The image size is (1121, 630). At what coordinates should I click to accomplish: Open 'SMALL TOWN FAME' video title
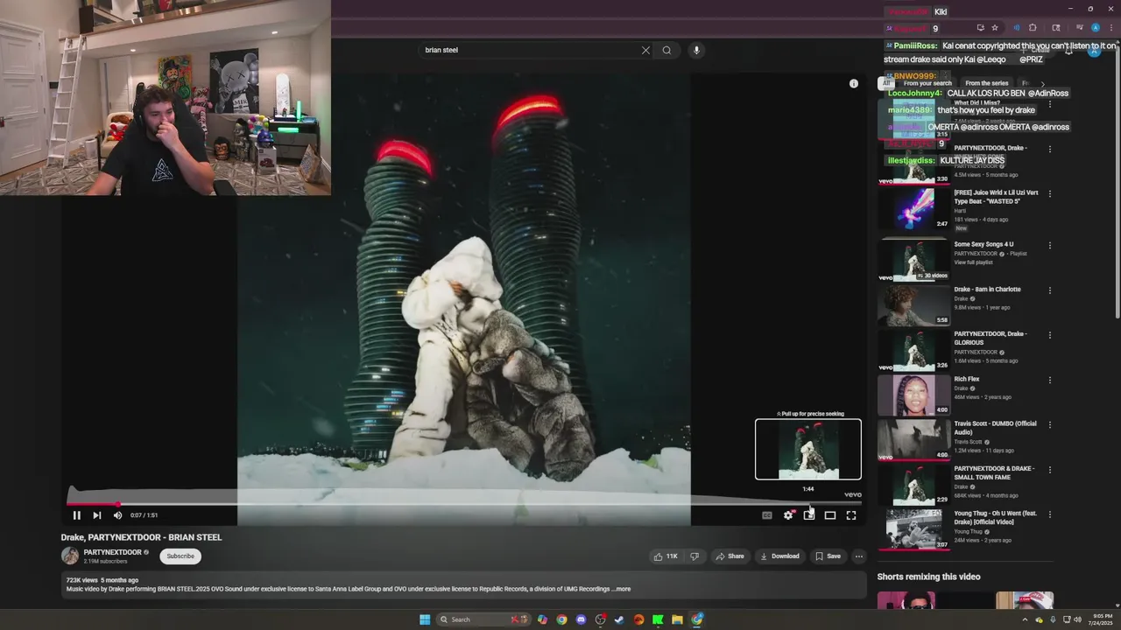994,472
